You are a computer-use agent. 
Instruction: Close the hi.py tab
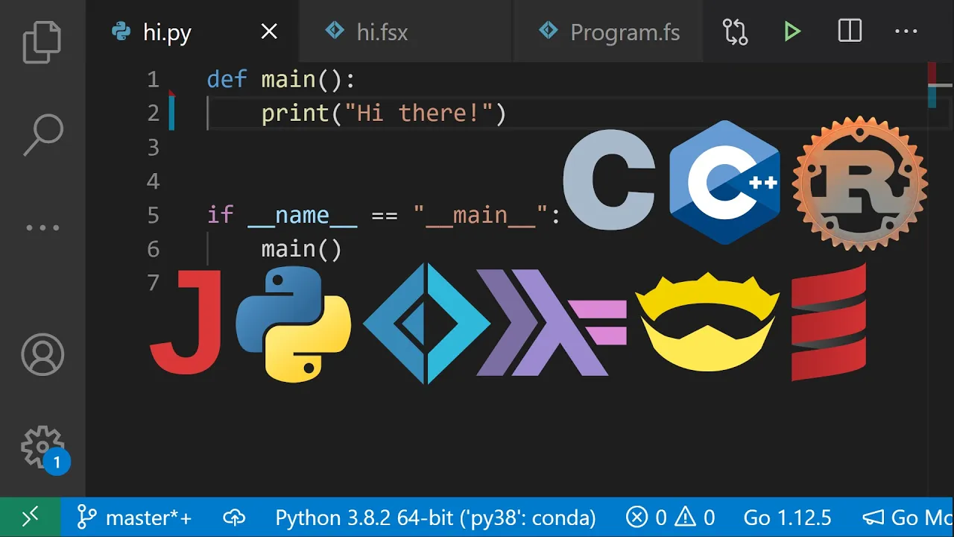coord(269,31)
